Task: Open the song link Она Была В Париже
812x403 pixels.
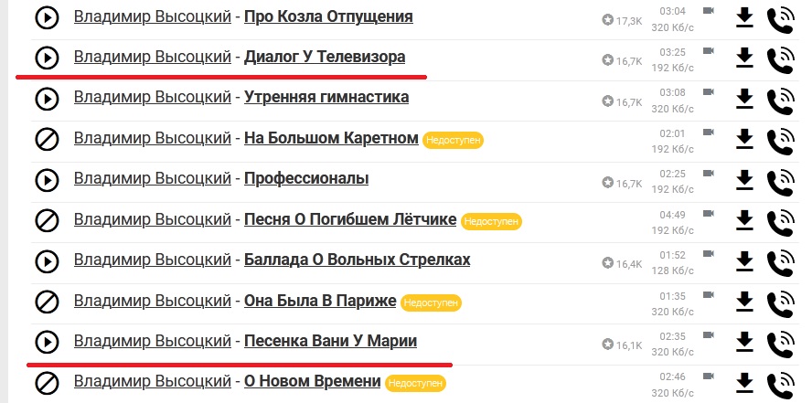Action: click(x=320, y=301)
